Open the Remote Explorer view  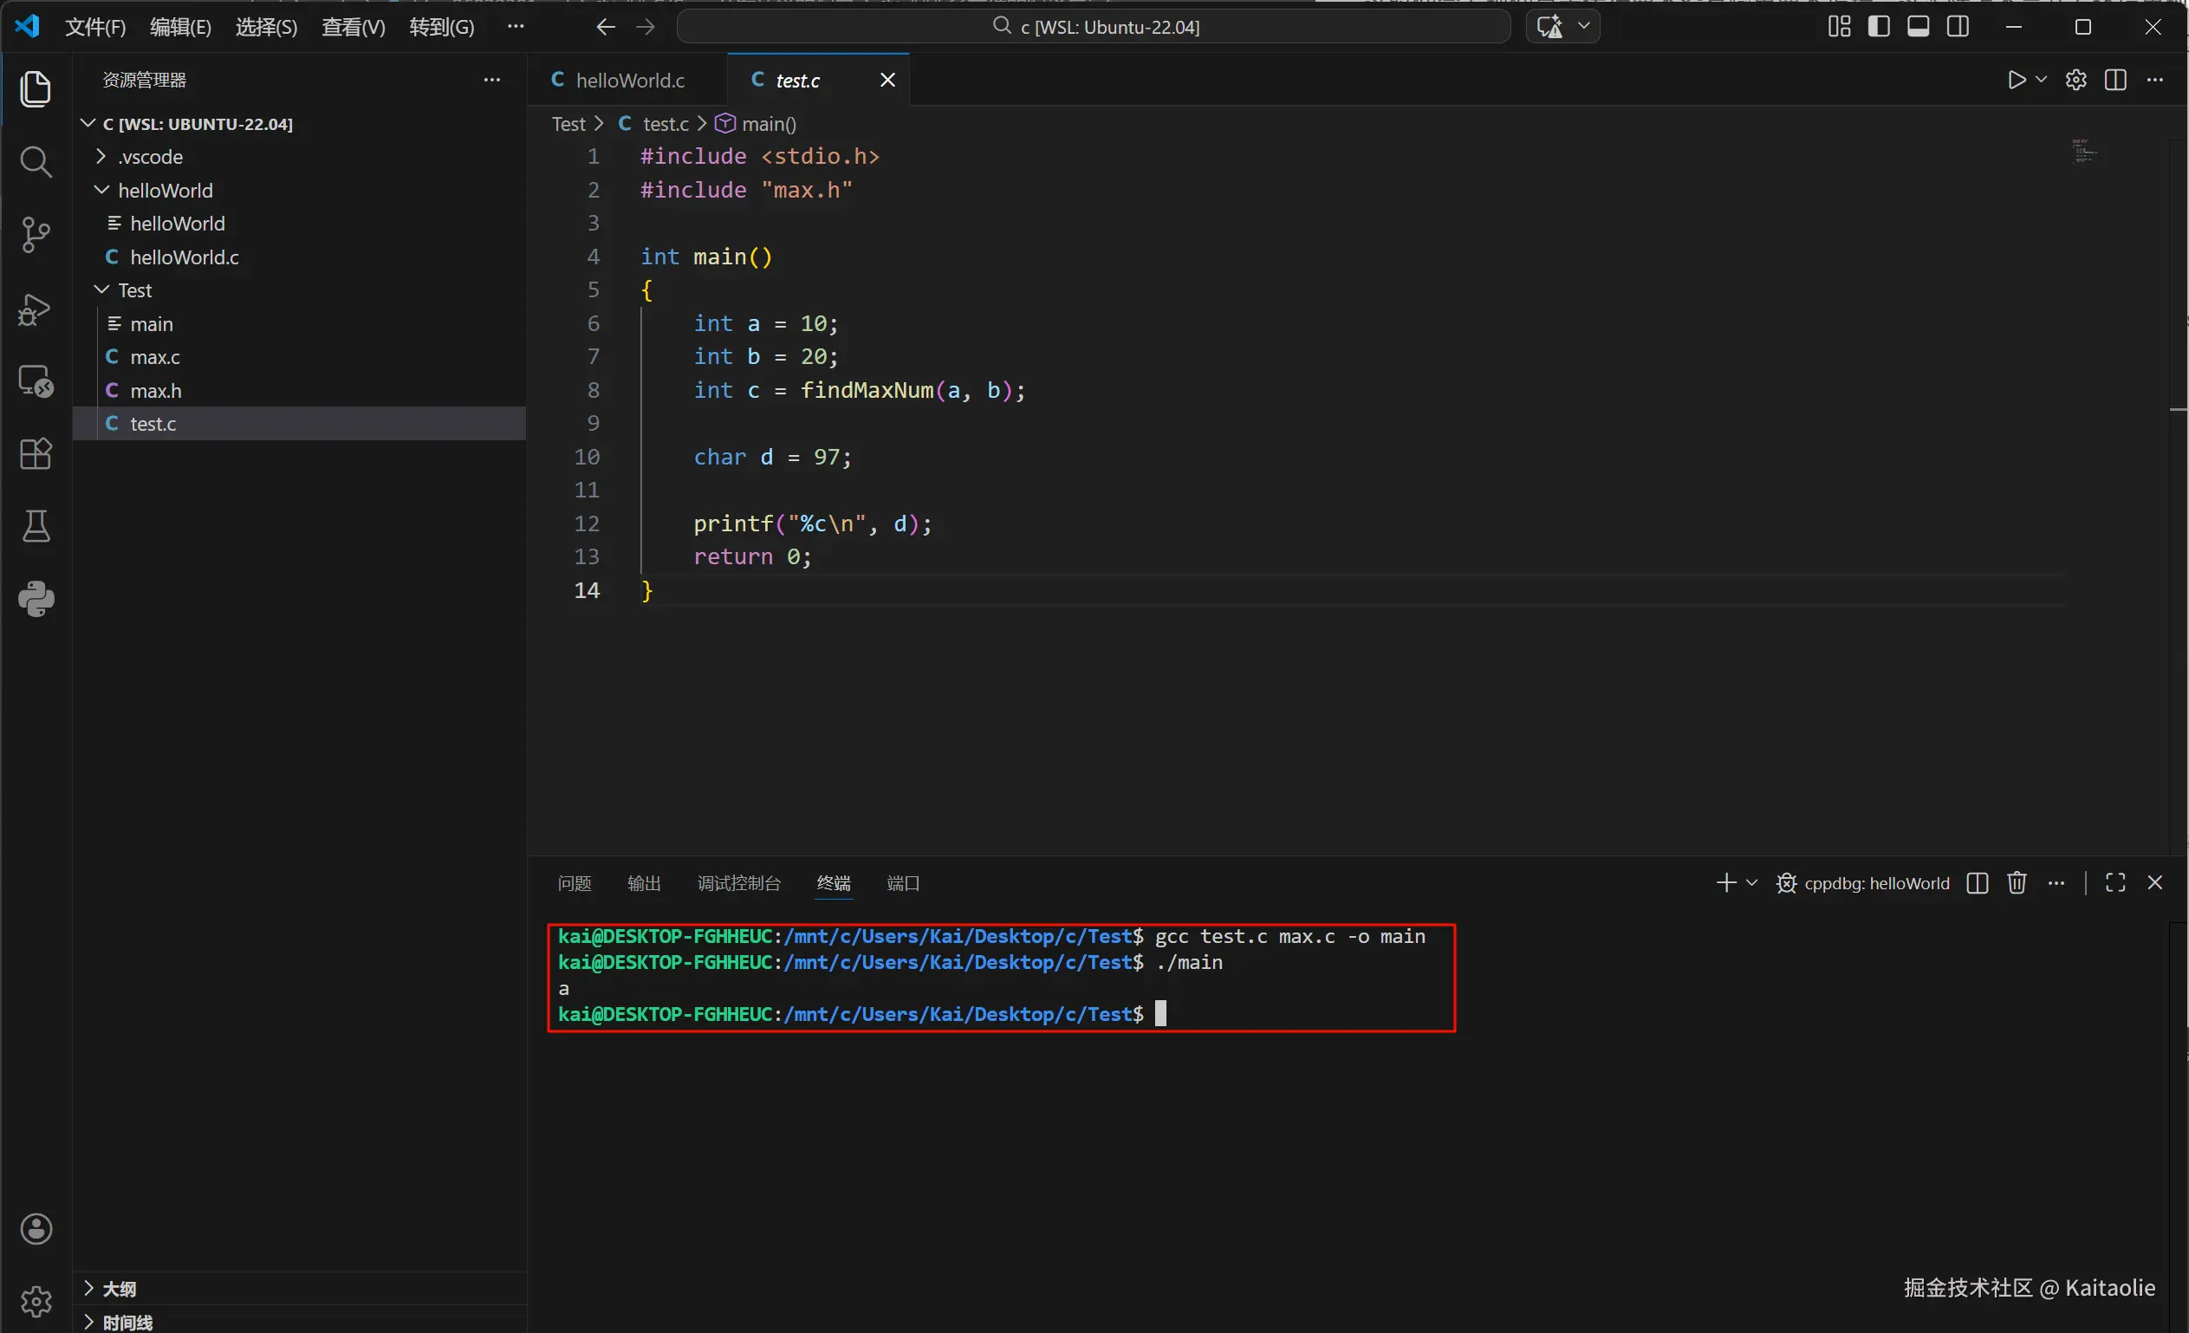point(36,381)
